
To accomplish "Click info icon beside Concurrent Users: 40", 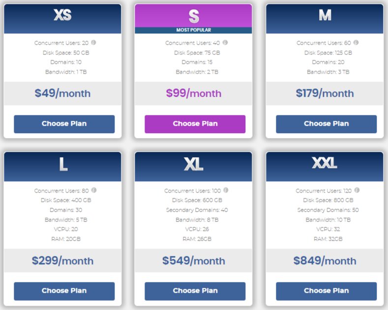I will coord(225,43).
